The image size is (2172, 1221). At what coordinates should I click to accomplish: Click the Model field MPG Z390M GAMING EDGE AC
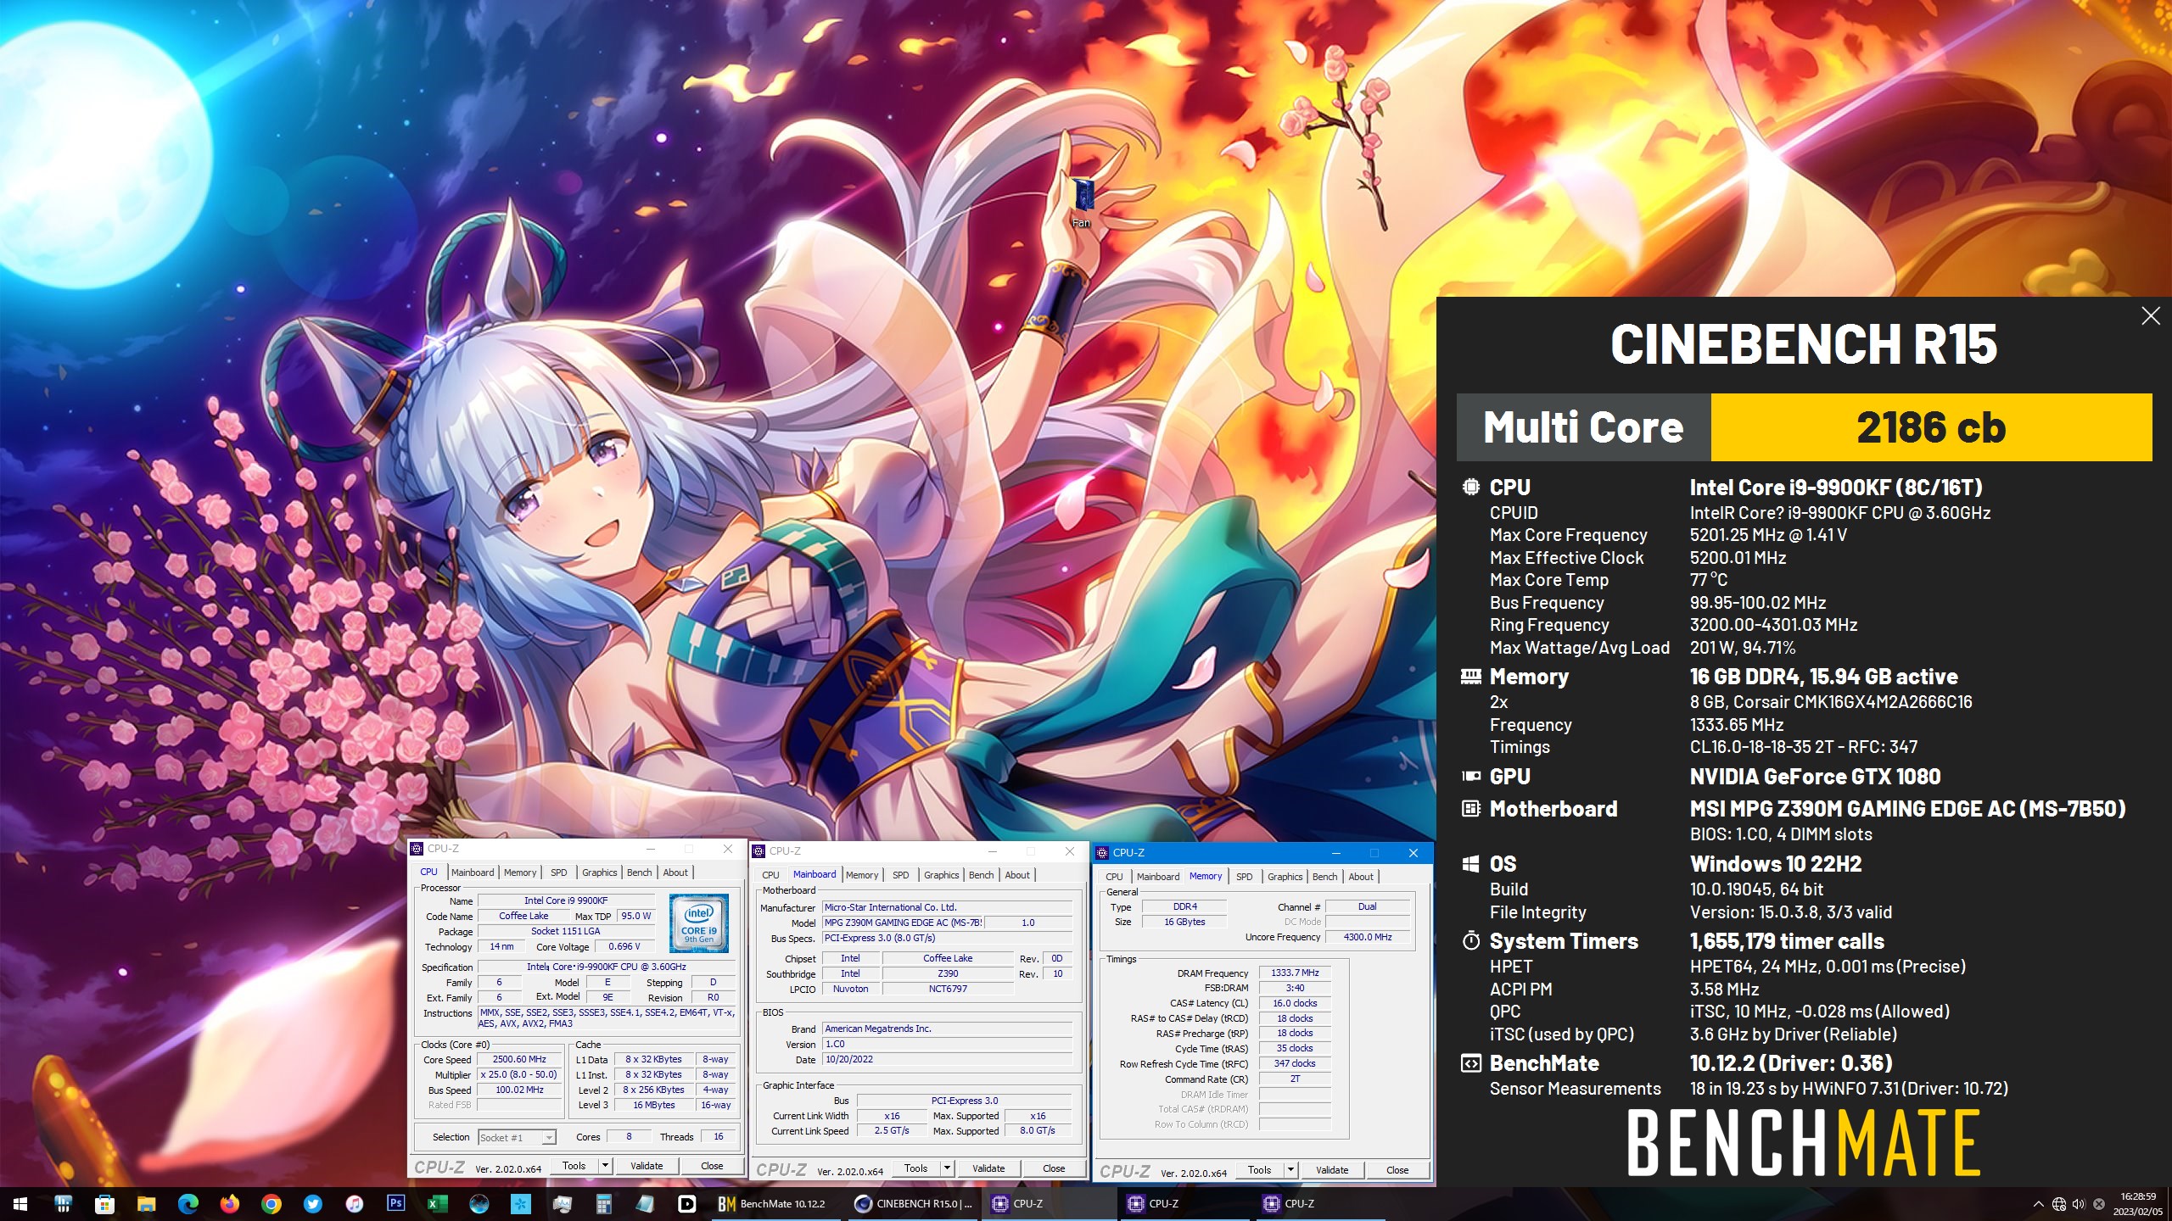click(903, 923)
